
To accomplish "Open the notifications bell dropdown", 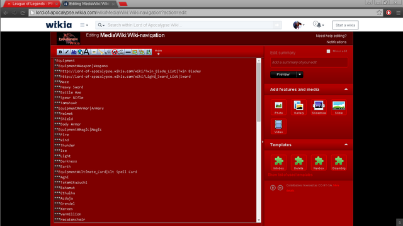I will pyautogui.click(x=319, y=25).
